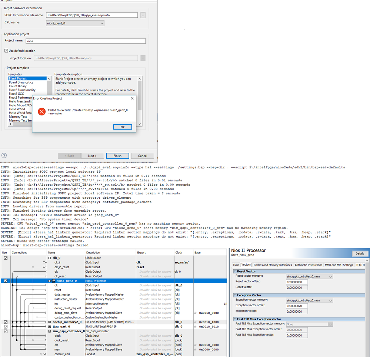The image size is (370, 357).
Task: Select Float2 Functionality template
Action: tap(22, 90)
